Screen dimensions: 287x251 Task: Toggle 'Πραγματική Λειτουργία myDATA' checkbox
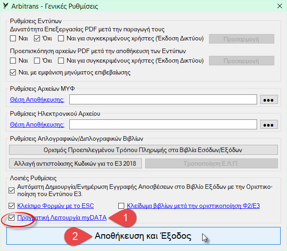11,218
